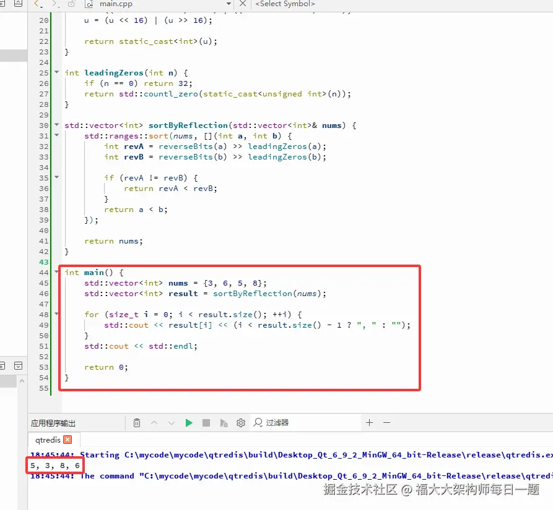Click the 应用程序输出 pane title

tap(53, 423)
